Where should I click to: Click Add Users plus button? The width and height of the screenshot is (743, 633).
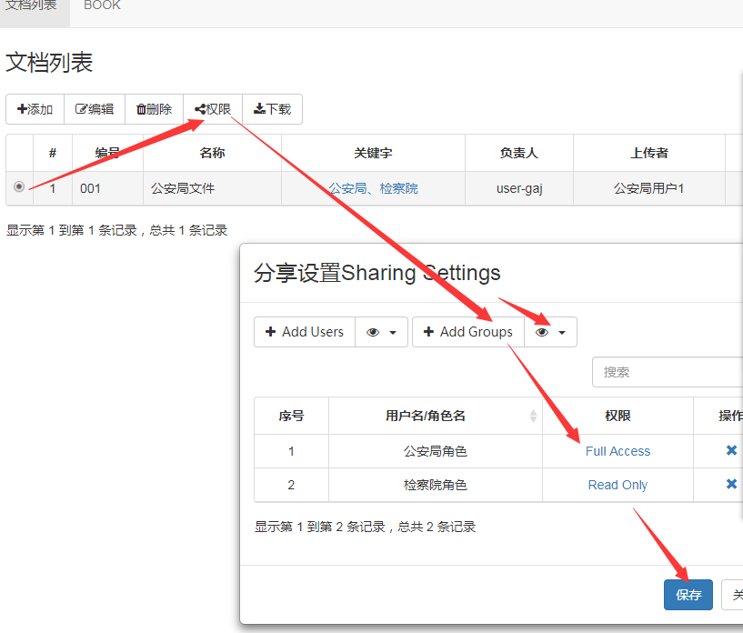pyautogui.click(x=304, y=332)
